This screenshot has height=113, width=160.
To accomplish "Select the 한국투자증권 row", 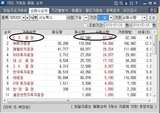I will (77, 72).
